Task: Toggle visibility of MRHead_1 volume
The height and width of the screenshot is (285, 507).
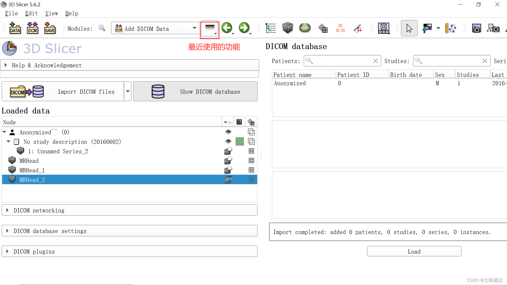Action: click(x=228, y=170)
